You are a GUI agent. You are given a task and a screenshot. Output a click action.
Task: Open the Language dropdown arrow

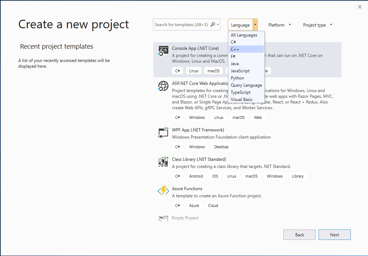[255, 25]
